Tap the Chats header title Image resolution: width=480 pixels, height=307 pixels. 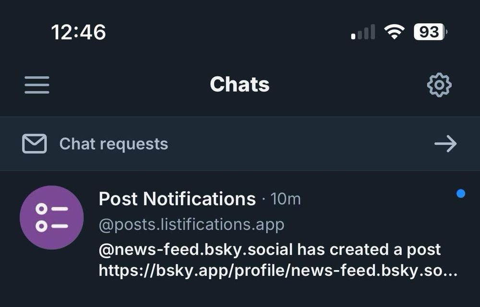coord(240,84)
